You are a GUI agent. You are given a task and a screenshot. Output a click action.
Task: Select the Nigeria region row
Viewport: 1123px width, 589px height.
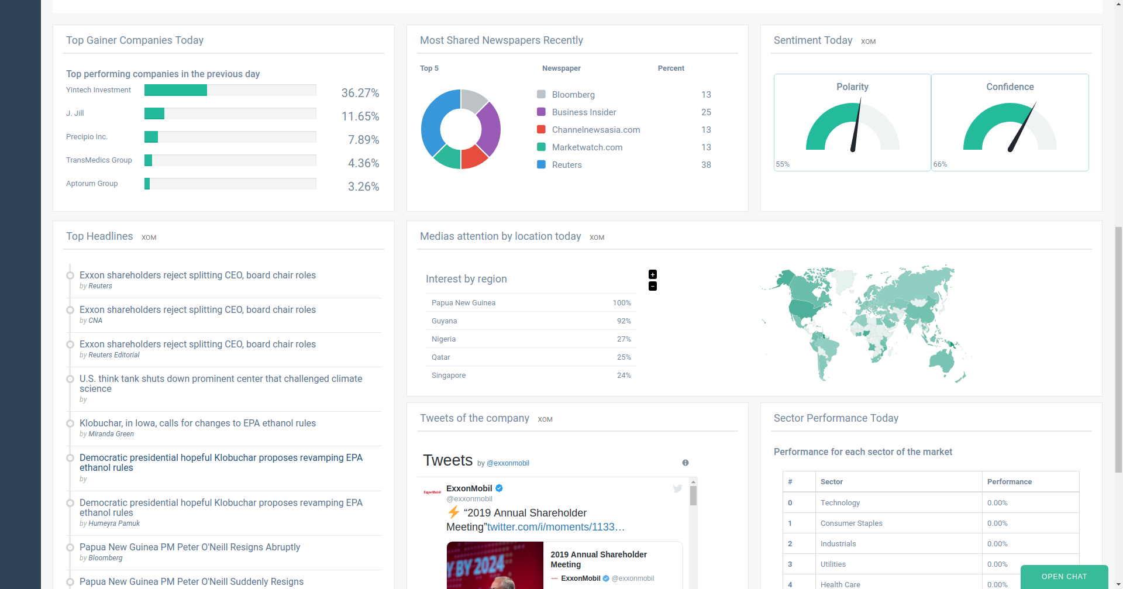(531, 339)
